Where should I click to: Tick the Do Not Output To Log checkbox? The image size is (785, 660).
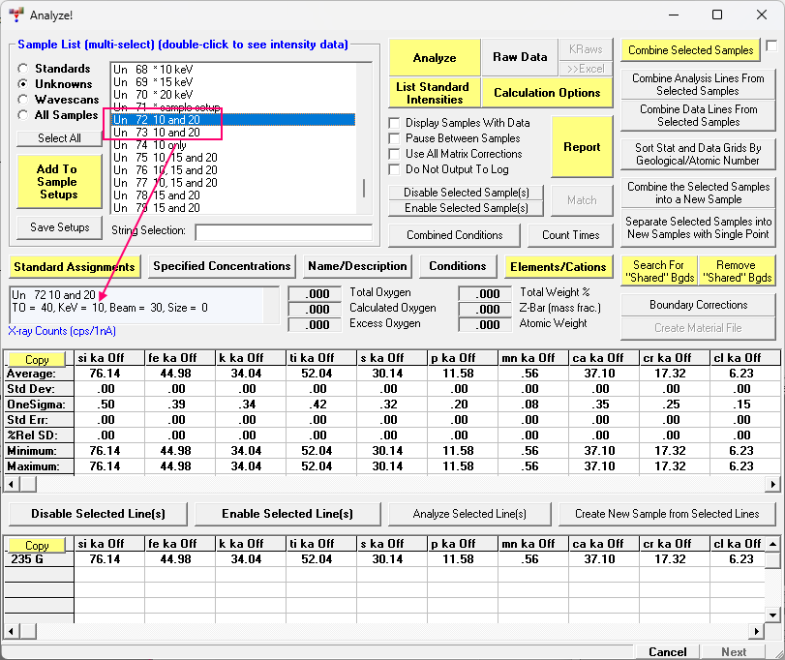point(395,169)
